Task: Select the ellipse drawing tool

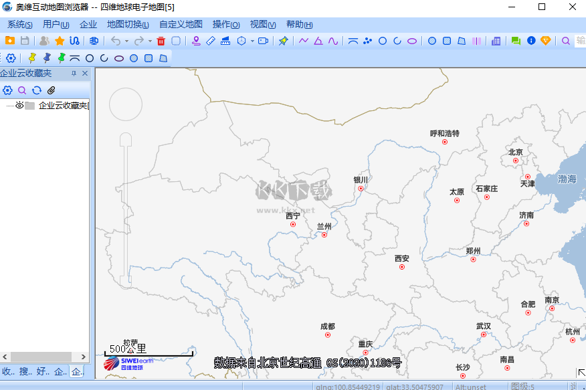Action: (412, 41)
